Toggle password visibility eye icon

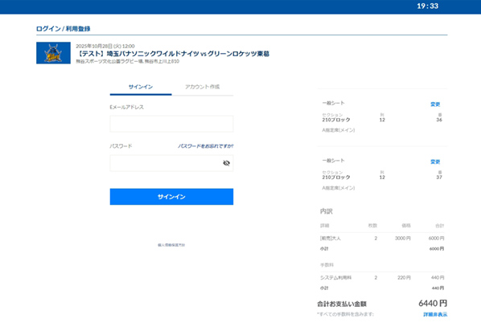click(x=226, y=163)
